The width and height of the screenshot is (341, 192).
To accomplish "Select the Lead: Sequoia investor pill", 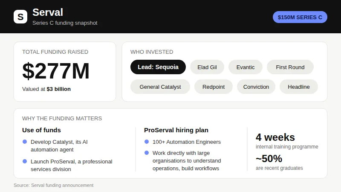I will click(158, 67).
